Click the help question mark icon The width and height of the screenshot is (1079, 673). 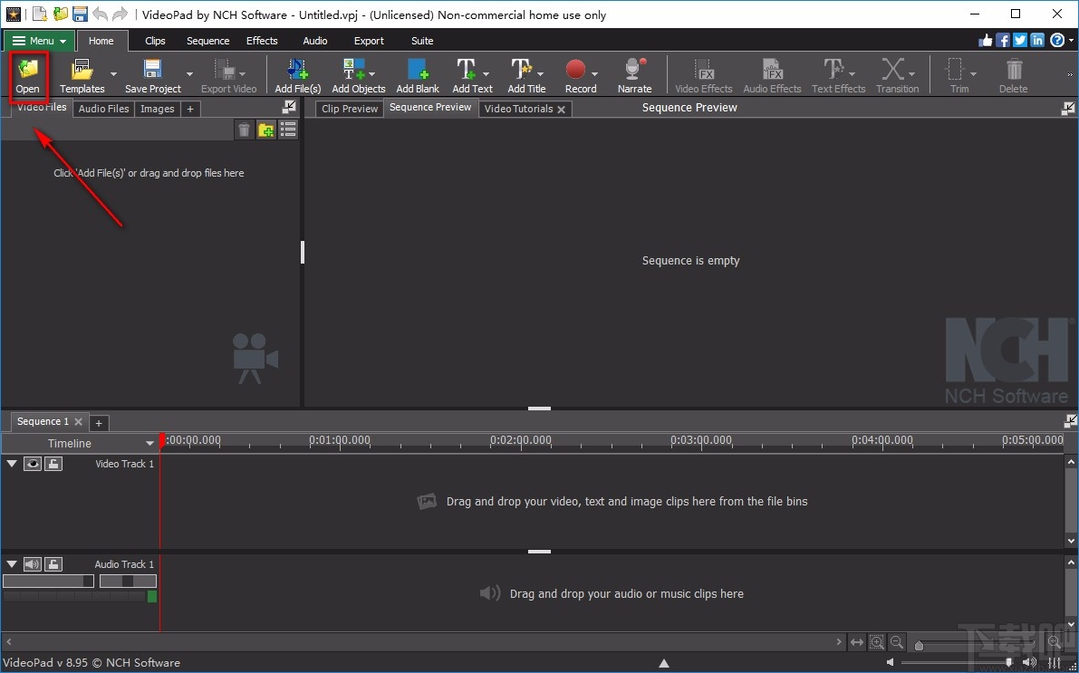[x=1057, y=41]
